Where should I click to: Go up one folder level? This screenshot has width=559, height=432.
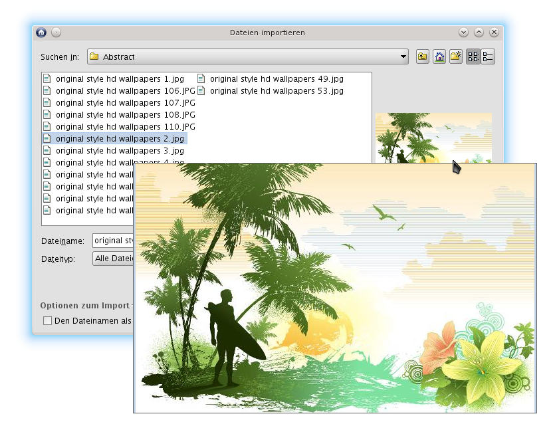[x=423, y=57]
